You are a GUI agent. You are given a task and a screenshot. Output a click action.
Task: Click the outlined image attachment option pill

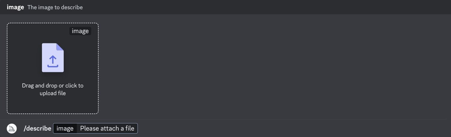pos(95,128)
